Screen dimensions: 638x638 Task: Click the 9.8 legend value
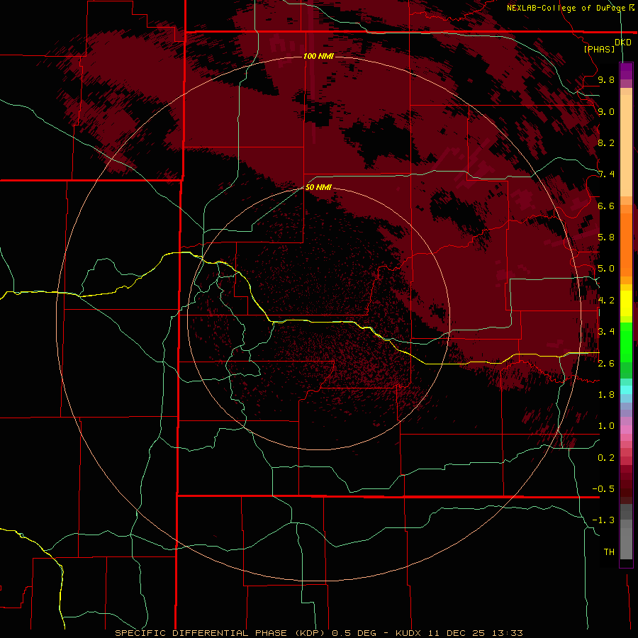coord(606,79)
